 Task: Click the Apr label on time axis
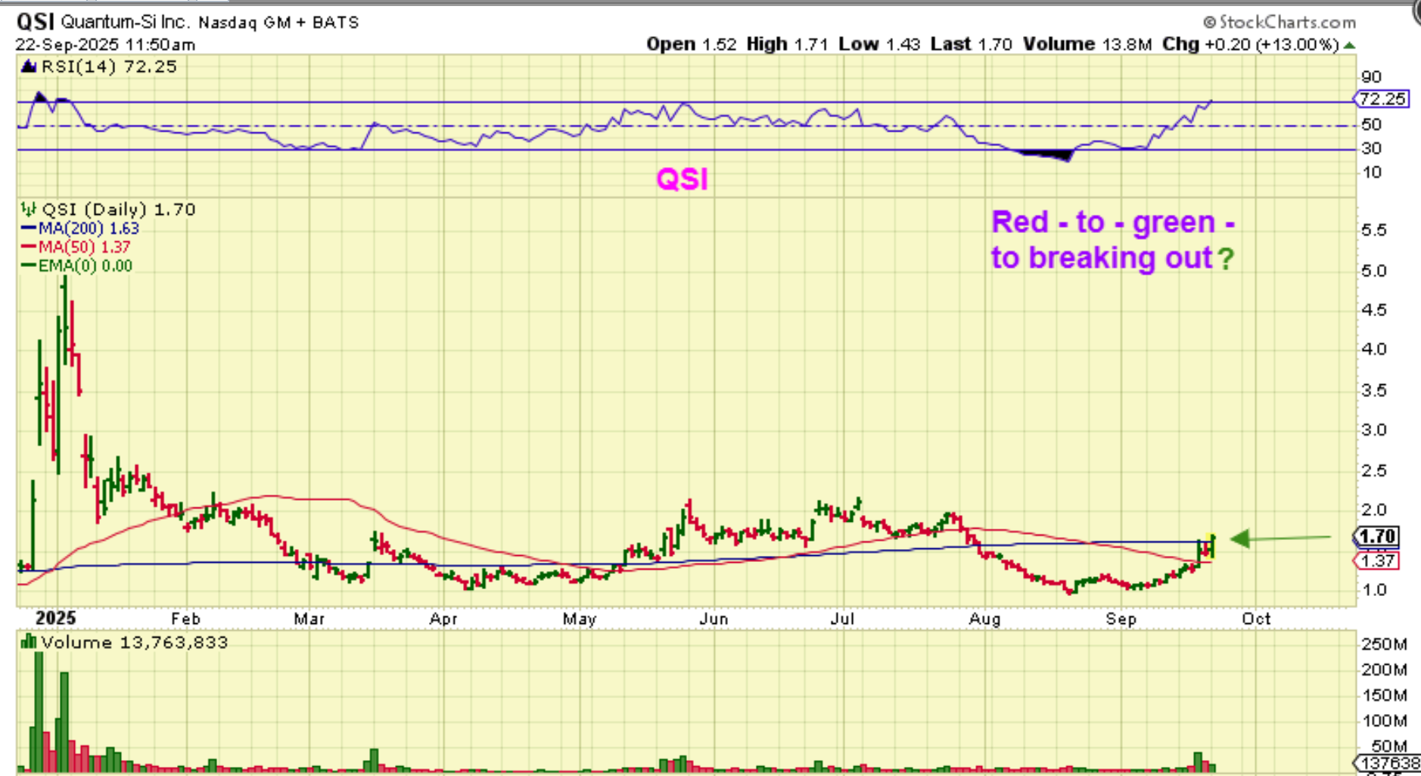[443, 619]
